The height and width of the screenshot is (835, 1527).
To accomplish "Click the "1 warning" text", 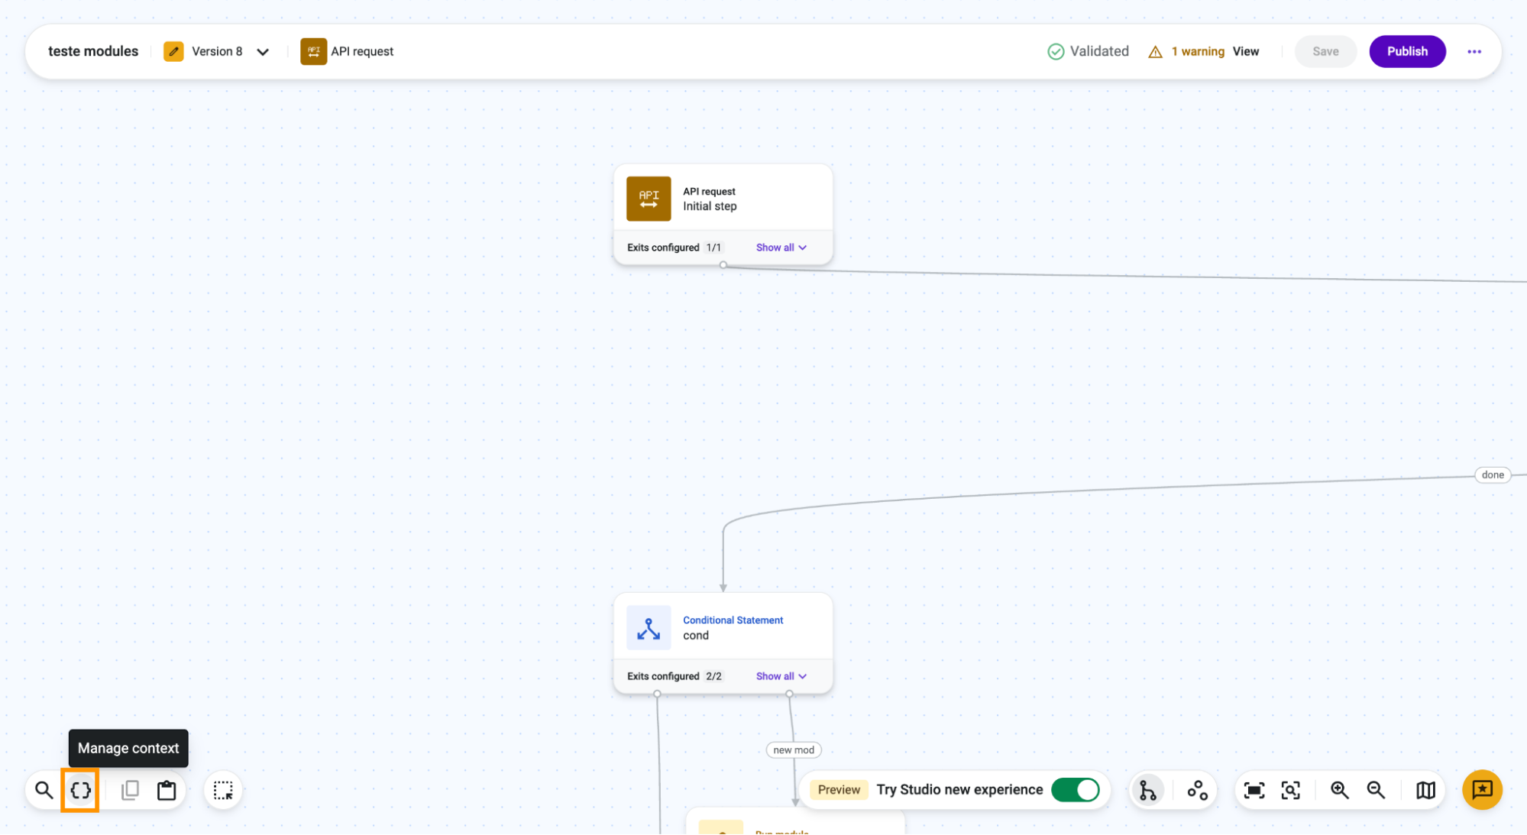I will [1198, 51].
